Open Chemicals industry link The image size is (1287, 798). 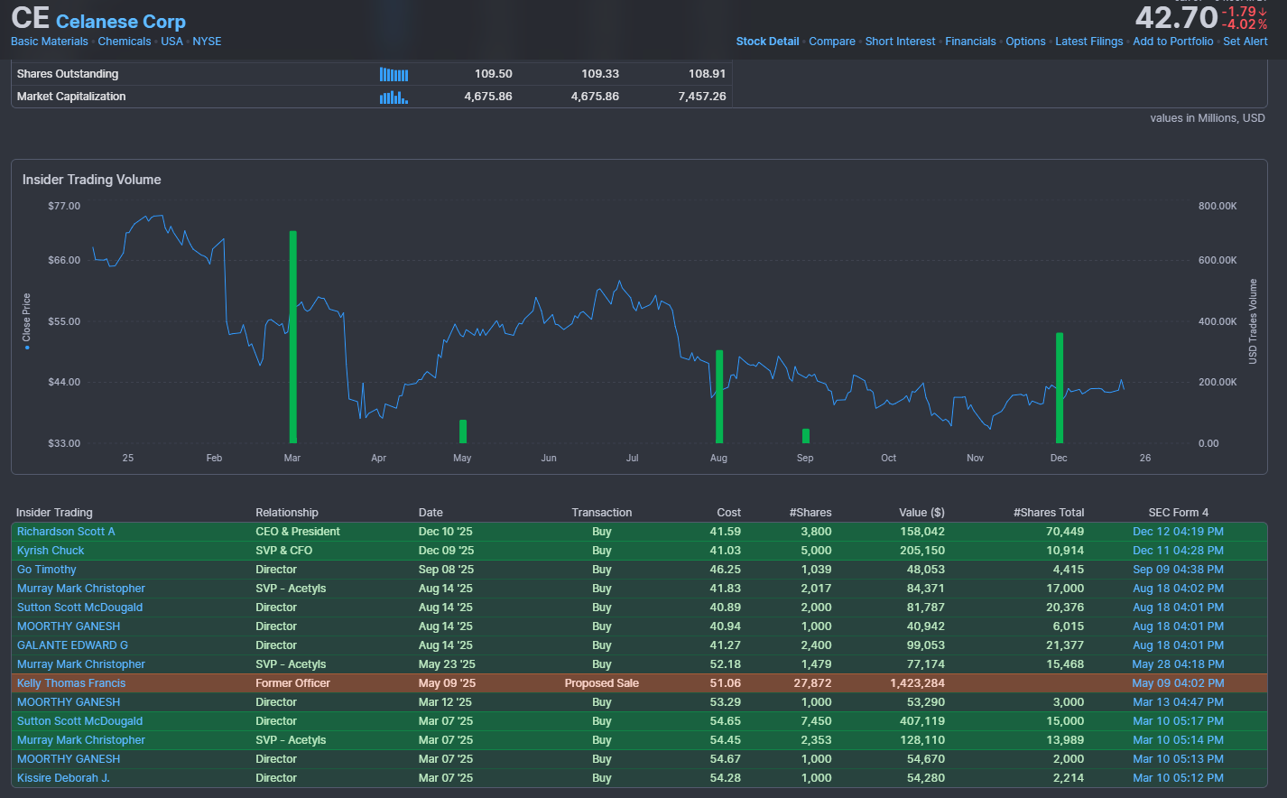point(125,42)
